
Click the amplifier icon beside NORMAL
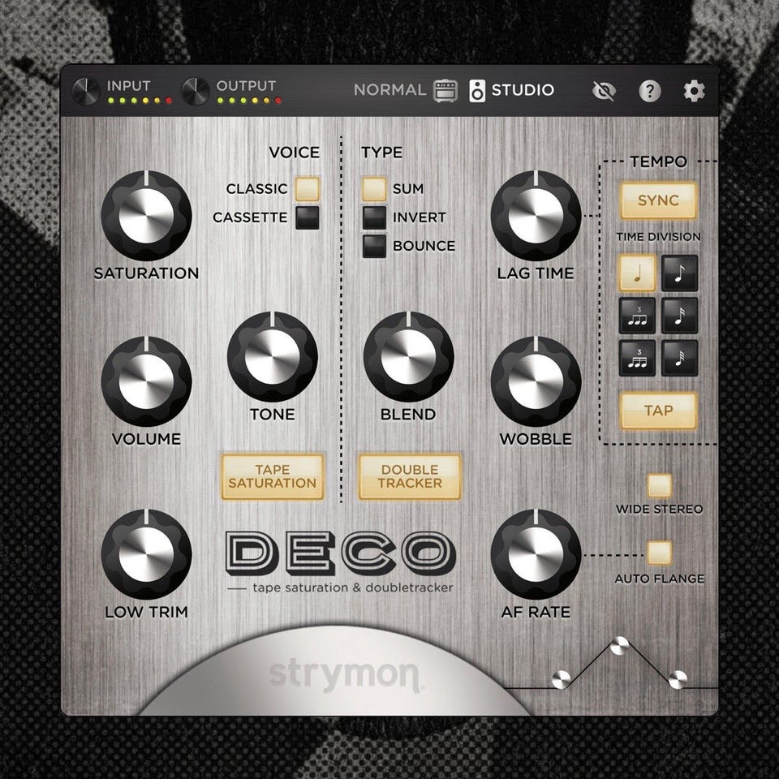(x=445, y=90)
